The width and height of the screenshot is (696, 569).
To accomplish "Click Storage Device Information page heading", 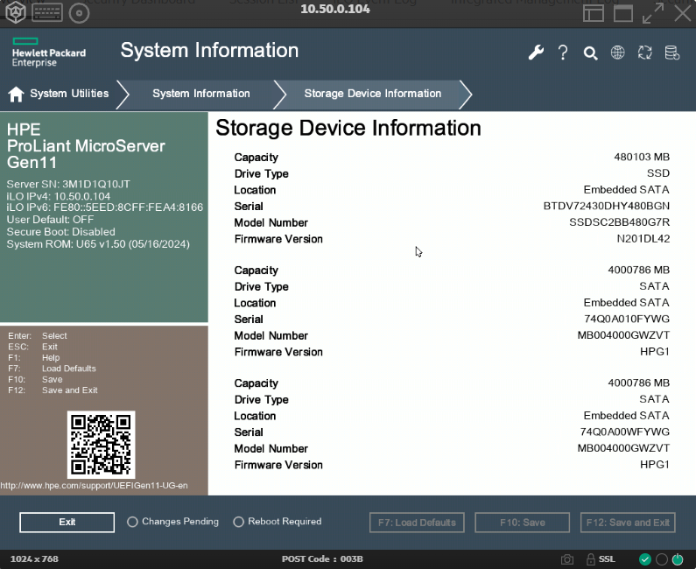I will [348, 129].
